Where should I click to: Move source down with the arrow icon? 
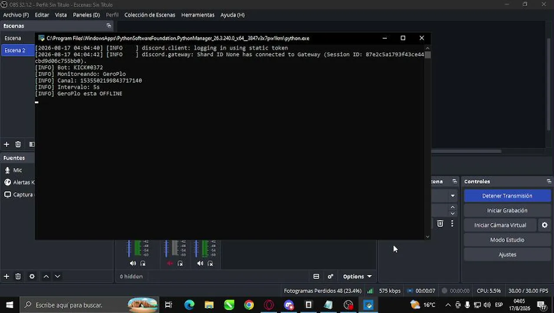tap(57, 276)
